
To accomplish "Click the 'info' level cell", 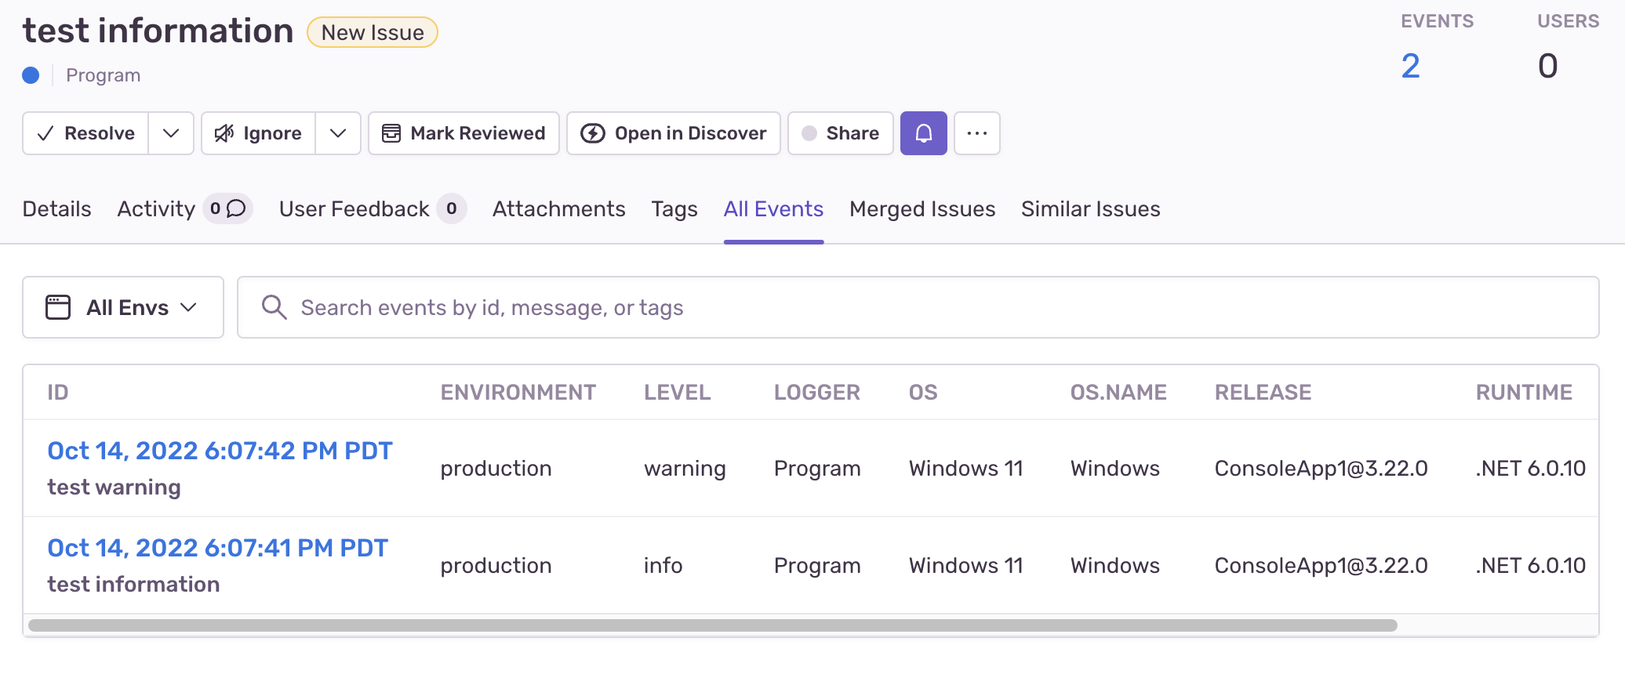I will [x=663, y=566].
